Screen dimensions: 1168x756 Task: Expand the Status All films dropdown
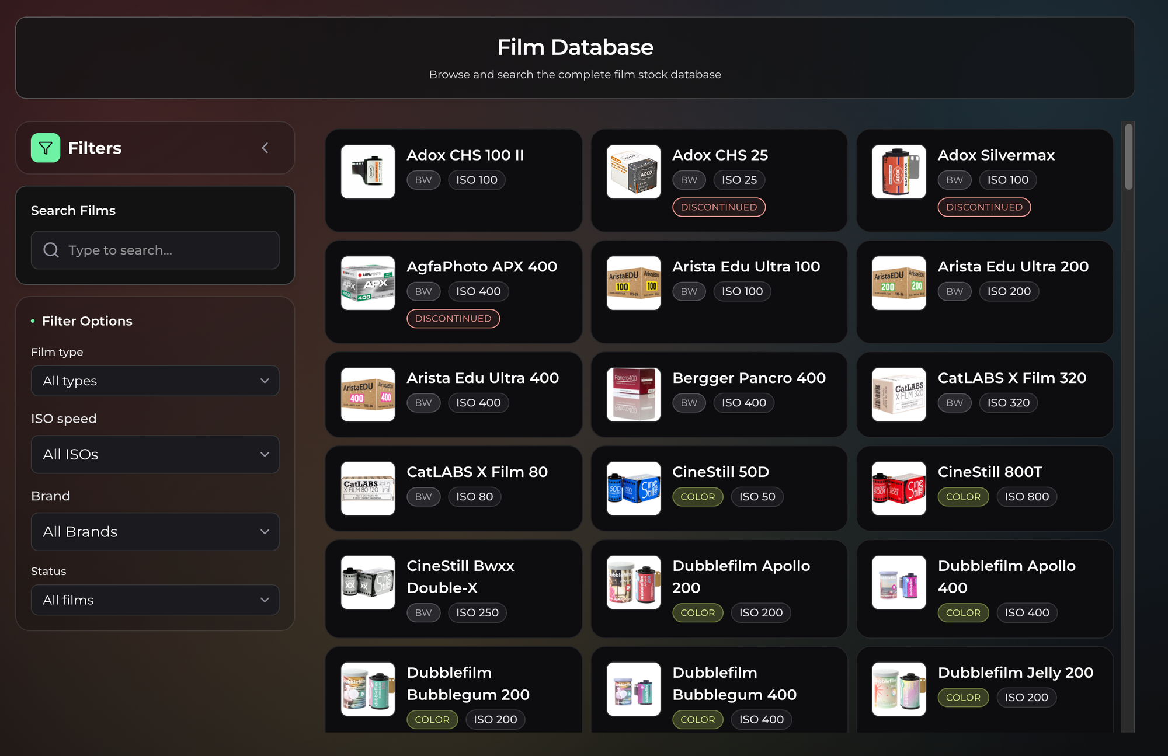[x=155, y=600]
